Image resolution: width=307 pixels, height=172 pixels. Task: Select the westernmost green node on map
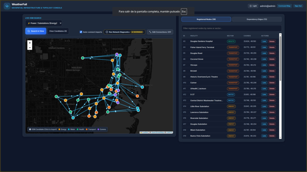tap(56, 96)
